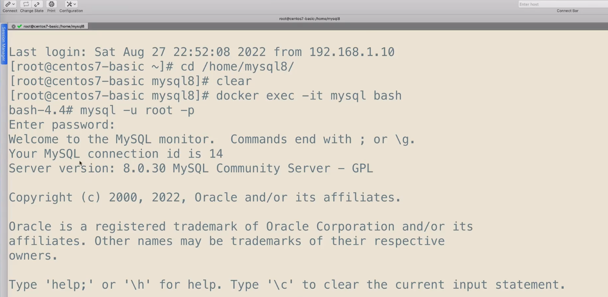Click the green connected checkmark on the session tab
608x297 pixels.
click(19, 26)
